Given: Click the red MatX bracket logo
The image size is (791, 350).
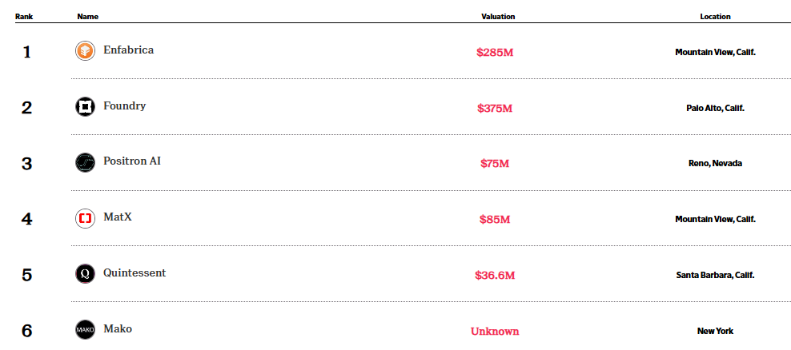Looking at the screenshot, I should [85, 218].
